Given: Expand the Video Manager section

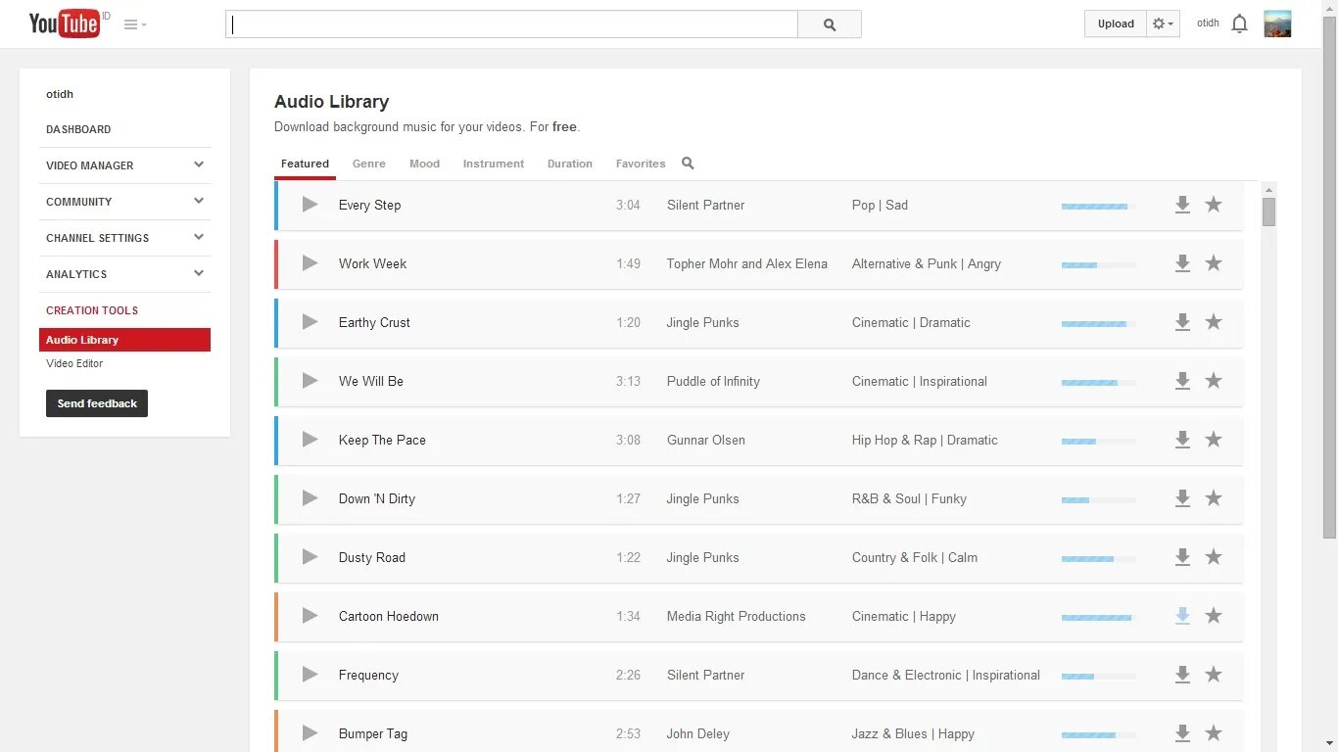Looking at the screenshot, I should click(x=199, y=164).
